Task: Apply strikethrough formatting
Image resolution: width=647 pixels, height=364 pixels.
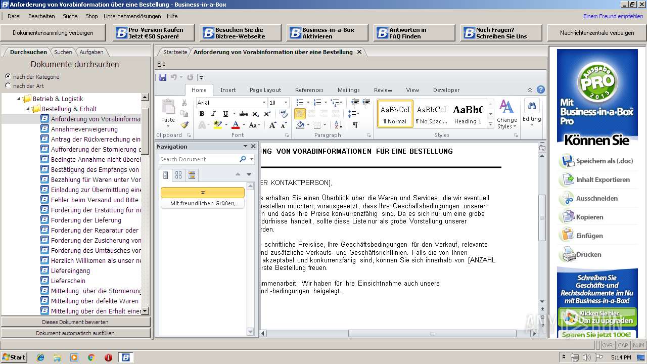Action: pos(244,114)
